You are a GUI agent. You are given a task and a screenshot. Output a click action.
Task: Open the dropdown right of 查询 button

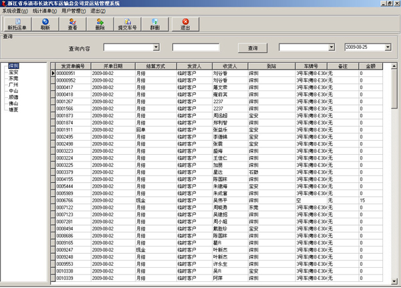[x=331, y=48]
